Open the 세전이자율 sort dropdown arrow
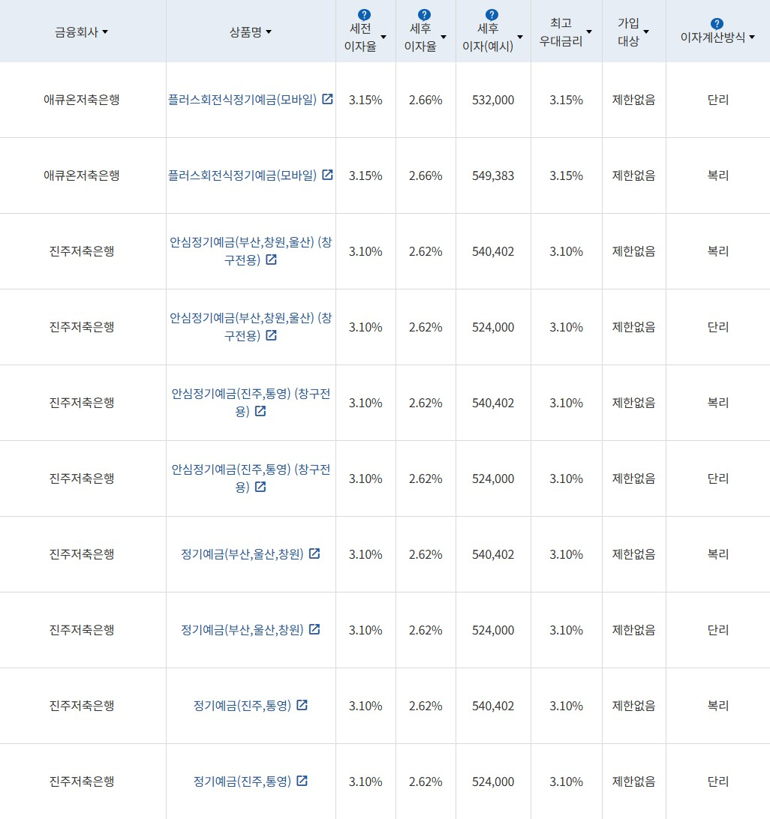770x819 pixels. point(383,36)
